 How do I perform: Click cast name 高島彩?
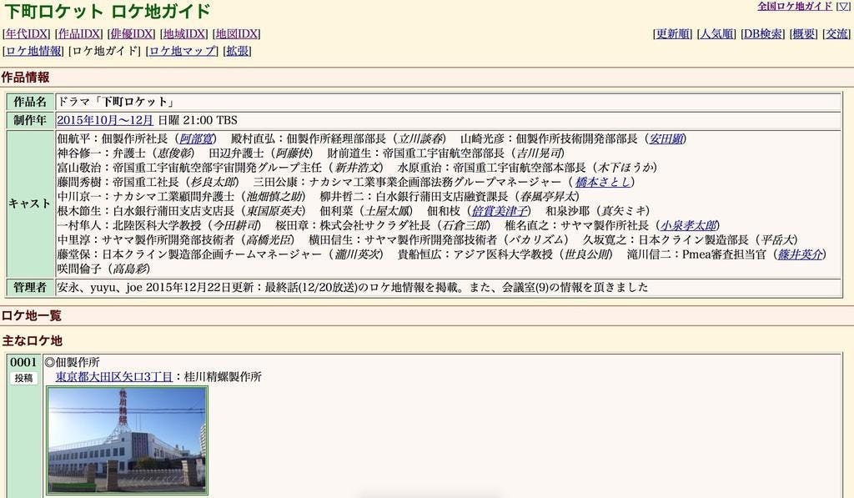pos(129,269)
